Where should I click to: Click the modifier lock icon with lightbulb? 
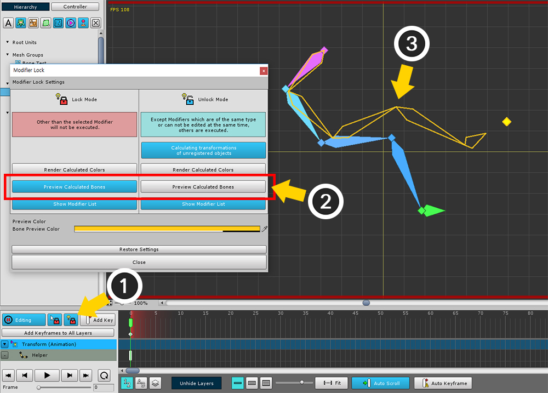pos(70,320)
